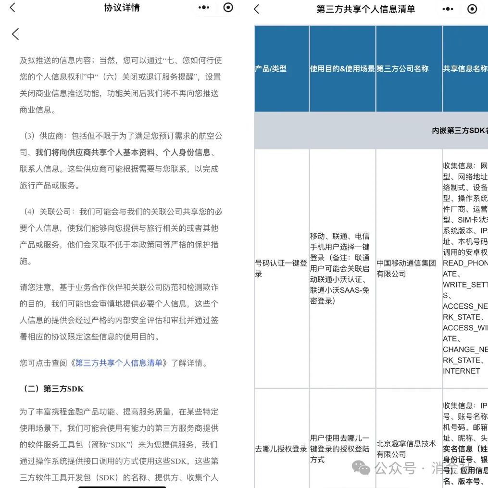The height and width of the screenshot is (488, 488).
Task: Open the three-dots menu beside 协议详情
Action: pos(204,8)
